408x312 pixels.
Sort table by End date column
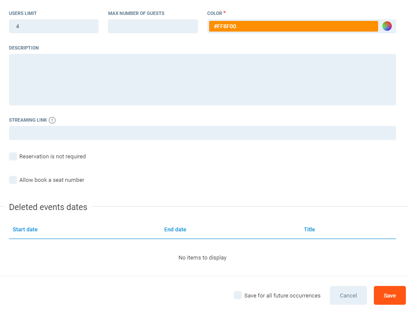(175, 230)
